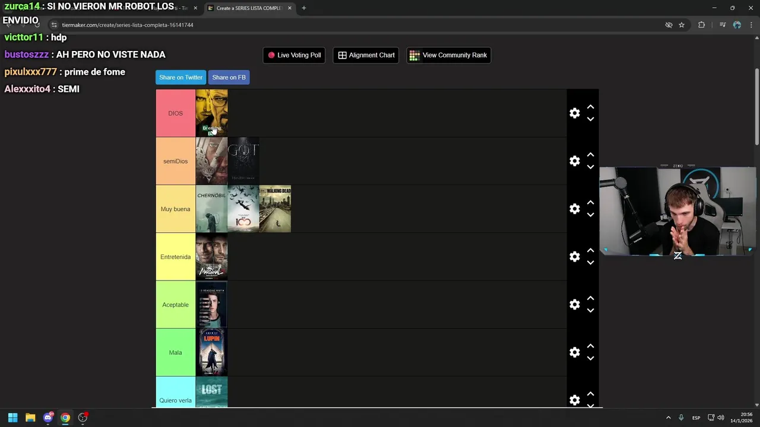
Task: View Community Rank
Action: (x=448, y=55)
